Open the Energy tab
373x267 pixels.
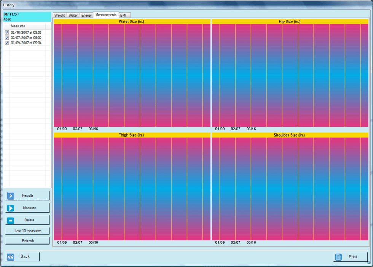(x=86, y=15)
